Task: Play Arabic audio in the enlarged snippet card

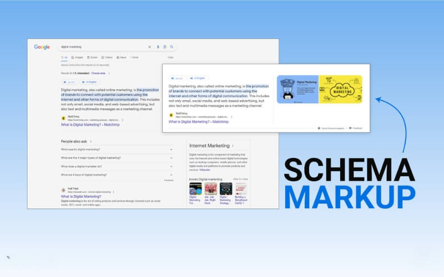Action: click(x=177, y=78)
